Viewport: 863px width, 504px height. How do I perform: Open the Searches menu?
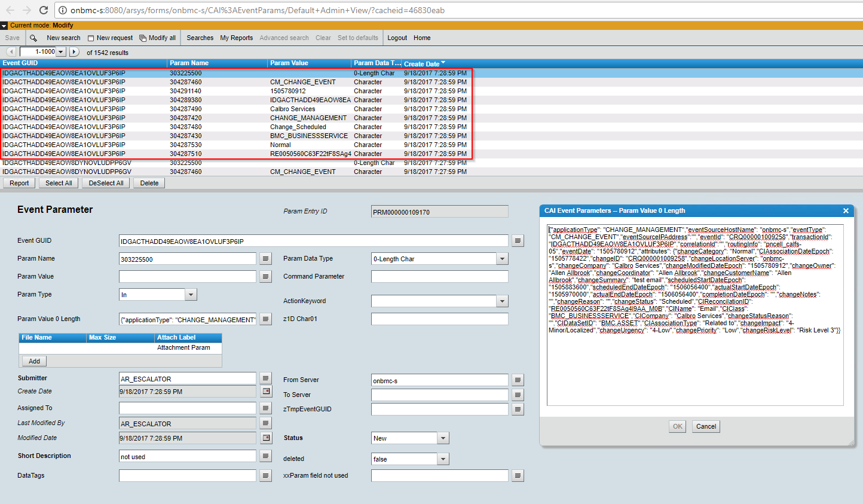(x=200, y=38)
